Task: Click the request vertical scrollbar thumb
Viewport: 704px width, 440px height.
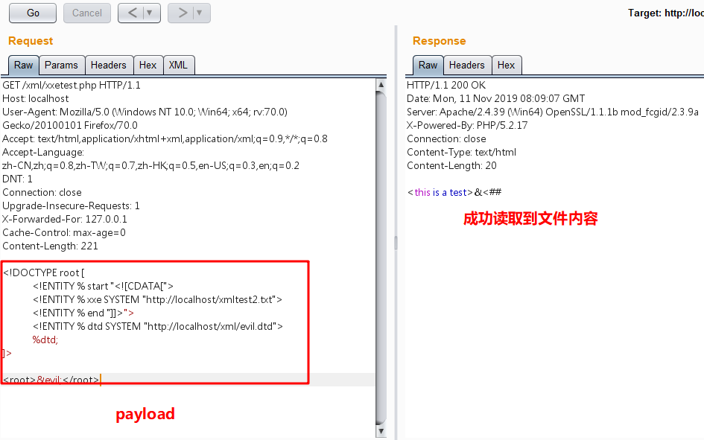Action: tap(381, 258)
